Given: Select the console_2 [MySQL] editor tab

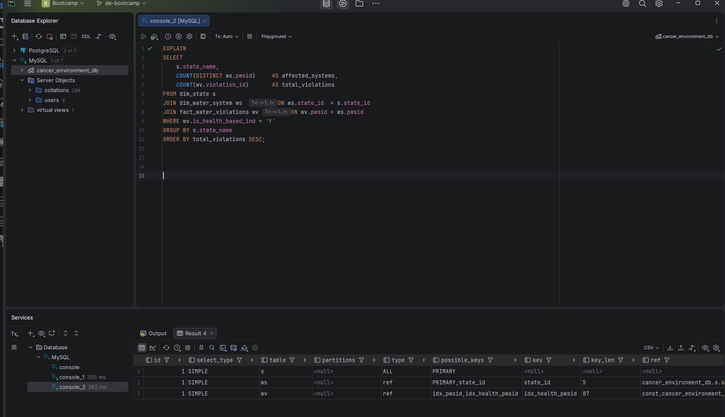Looking at the screenshot, I should (175, 21).
